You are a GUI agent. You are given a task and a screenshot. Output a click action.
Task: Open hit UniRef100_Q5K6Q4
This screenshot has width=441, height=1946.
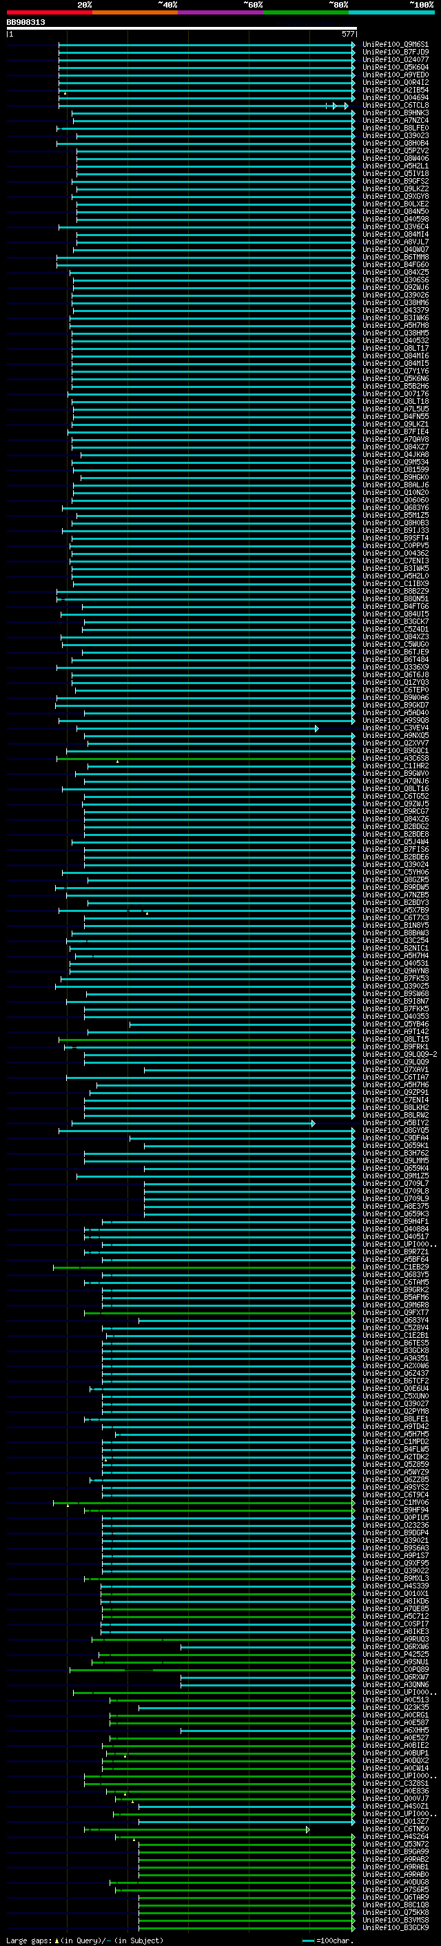[395, 67]
